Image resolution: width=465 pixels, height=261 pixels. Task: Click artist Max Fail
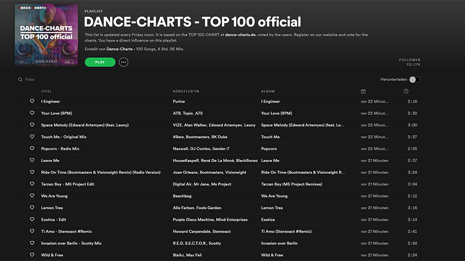tap(194, 255)
